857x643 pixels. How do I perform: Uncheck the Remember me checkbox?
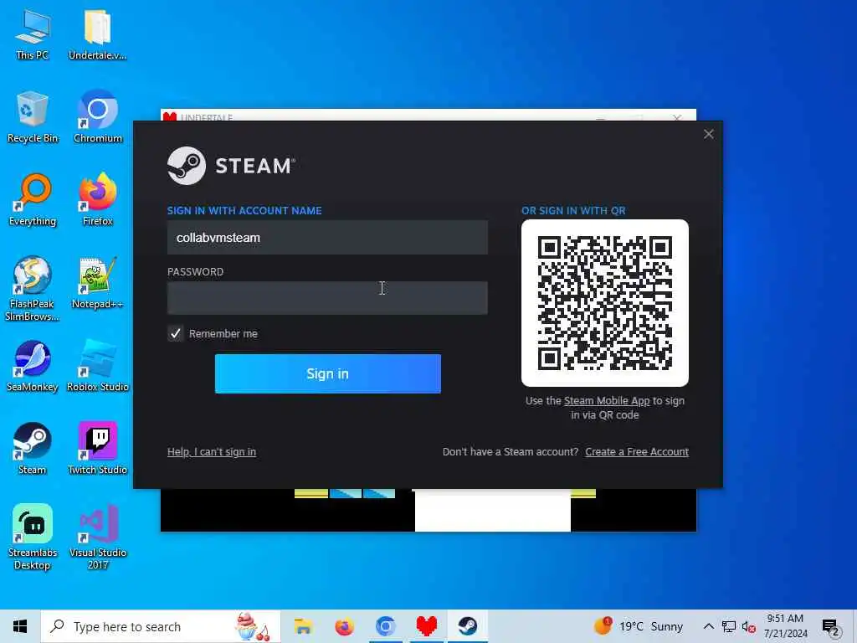coord(176,333)
